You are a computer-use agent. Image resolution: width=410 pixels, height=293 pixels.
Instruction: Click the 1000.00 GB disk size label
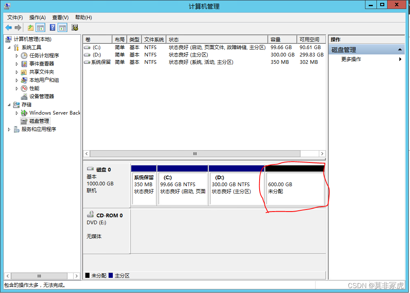pyautogui.click(x=100, y=184)
